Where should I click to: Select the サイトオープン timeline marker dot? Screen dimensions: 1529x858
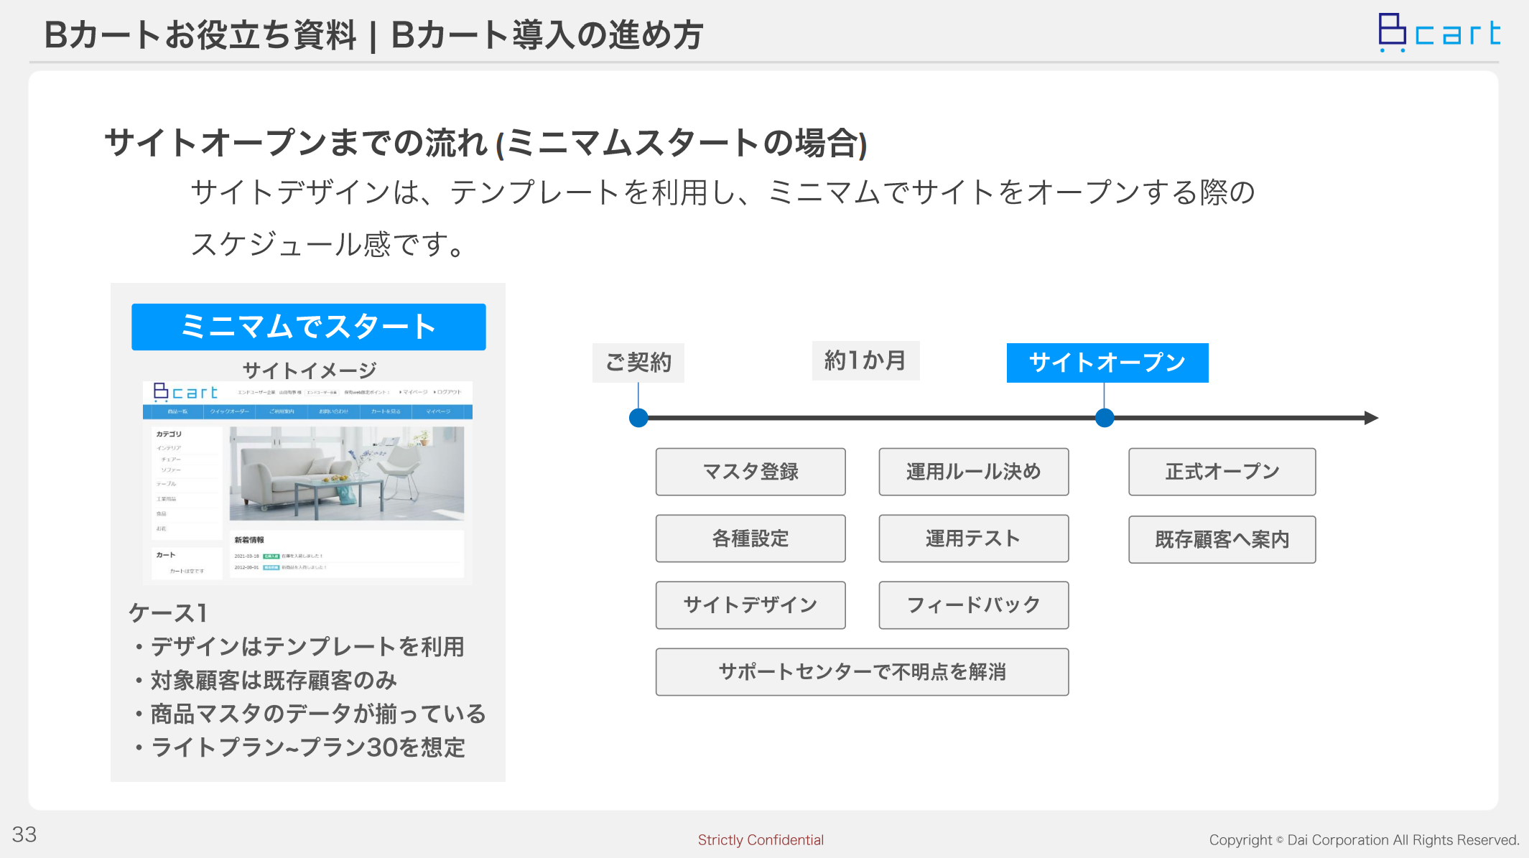click(x=1105, y=418)
